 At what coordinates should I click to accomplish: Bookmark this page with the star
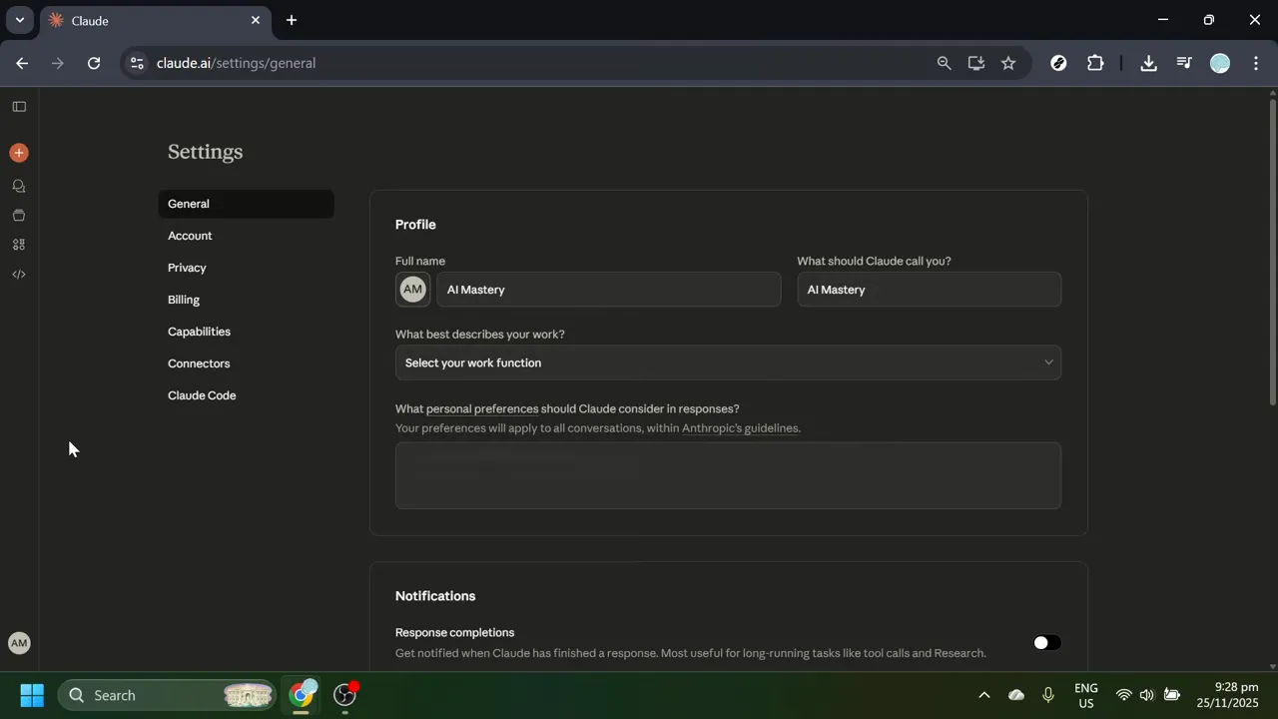[1008, 63]
